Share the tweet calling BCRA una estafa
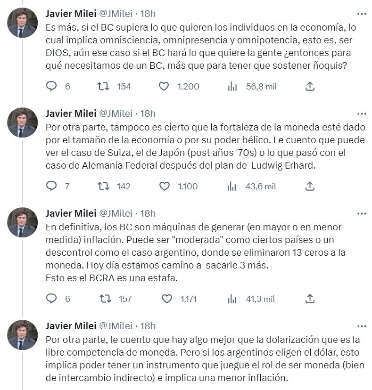 pyautogui.click(x=310, y=299)
